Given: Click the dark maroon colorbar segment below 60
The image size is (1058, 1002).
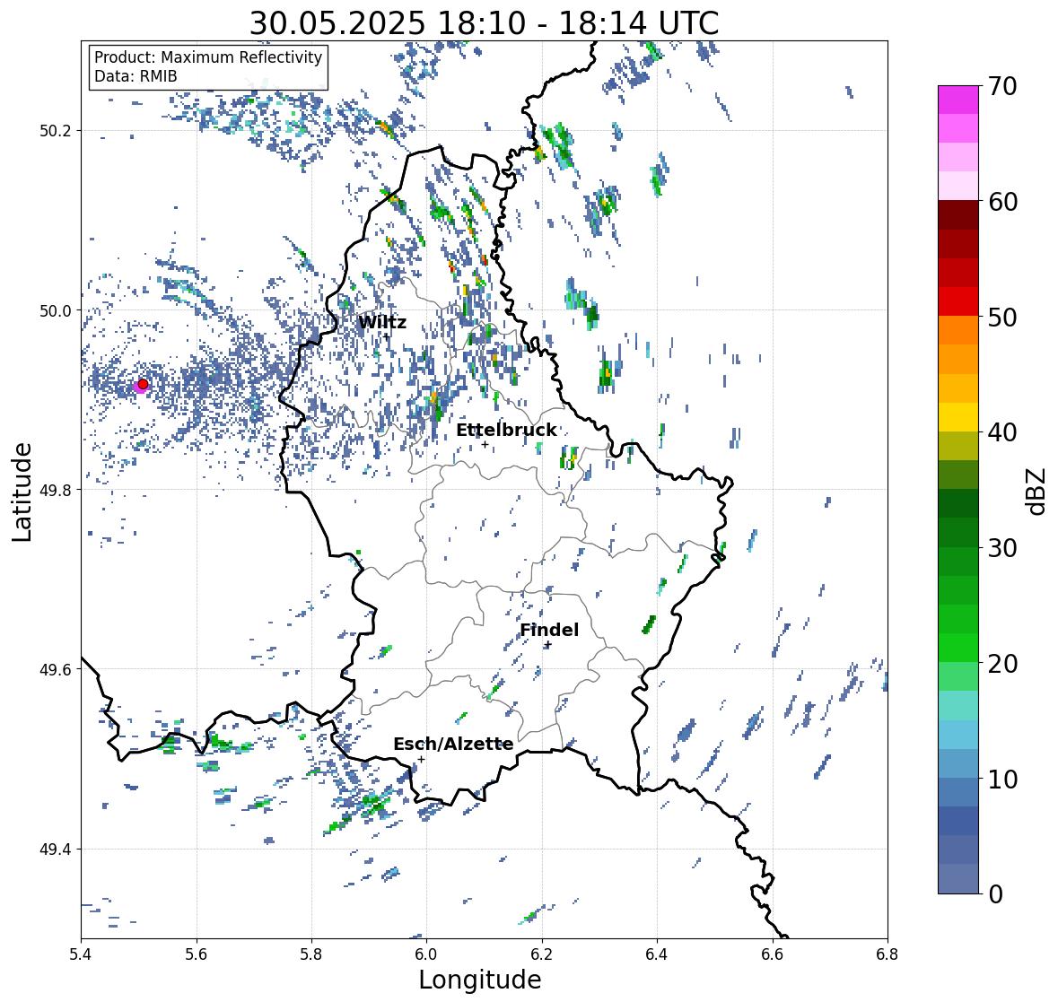Looking at the screenshot, I should tap(958, 215).
